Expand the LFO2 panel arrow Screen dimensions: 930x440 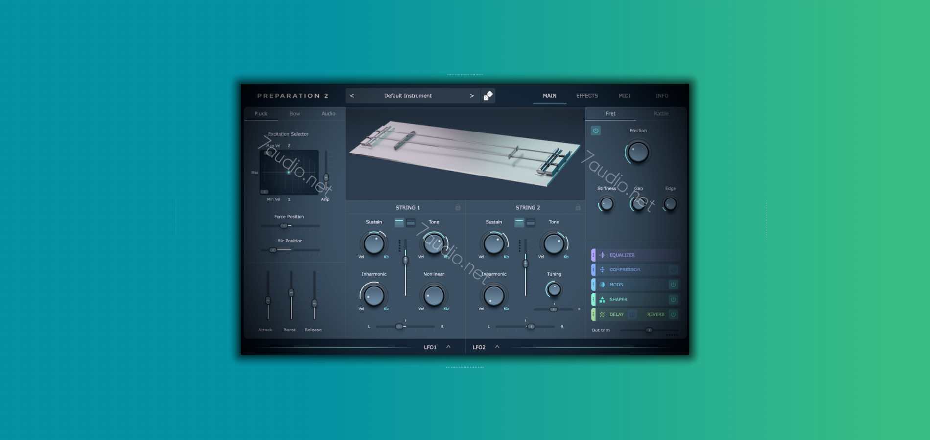pos(497,347)
